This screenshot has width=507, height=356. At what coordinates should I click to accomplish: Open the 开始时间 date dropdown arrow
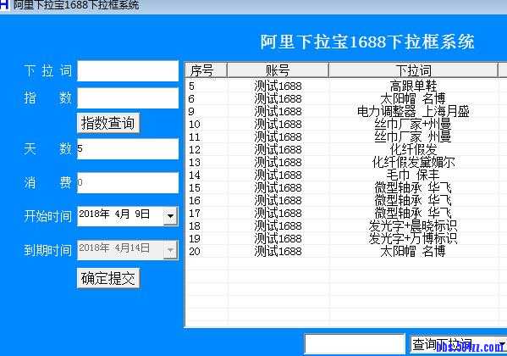click(x=170, y=216)
